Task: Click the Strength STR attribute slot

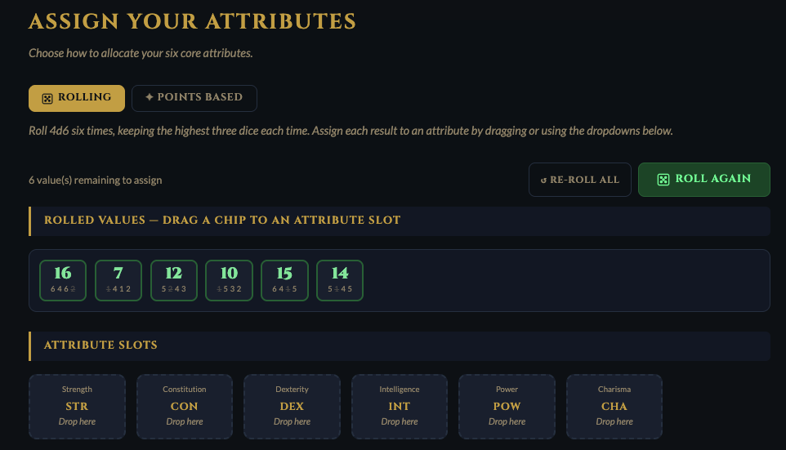Action: point(77,406)
